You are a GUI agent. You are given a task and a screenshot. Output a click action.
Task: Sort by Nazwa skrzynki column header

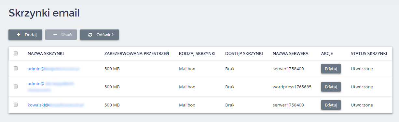pyautogui.click(x=46, y=54)
